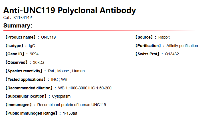Screen dimensions: 204x122
Task: Select the catalog number K115414P
Action: 23,18
